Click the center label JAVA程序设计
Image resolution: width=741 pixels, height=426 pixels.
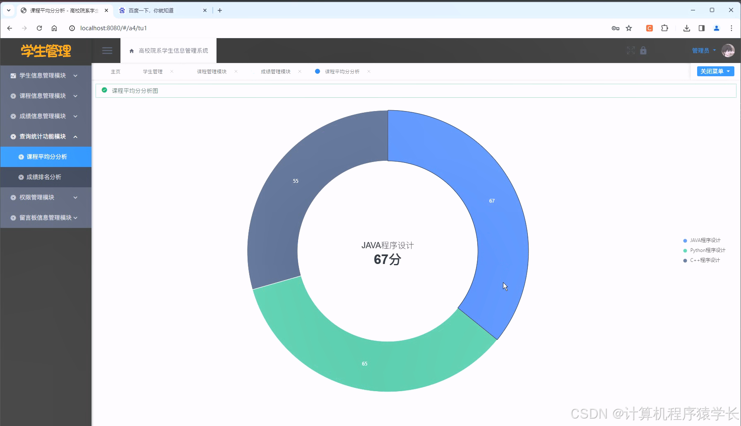[x=387, y=245]
